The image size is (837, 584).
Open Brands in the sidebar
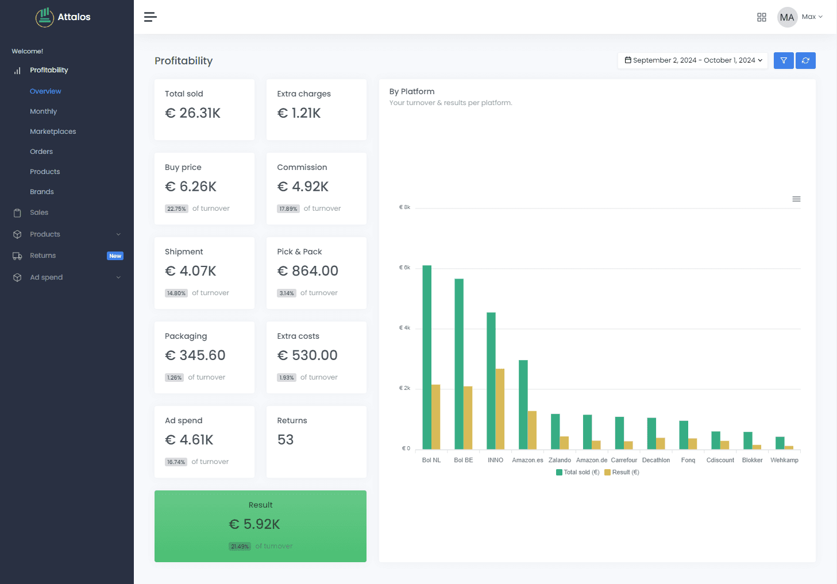[42, 192]
